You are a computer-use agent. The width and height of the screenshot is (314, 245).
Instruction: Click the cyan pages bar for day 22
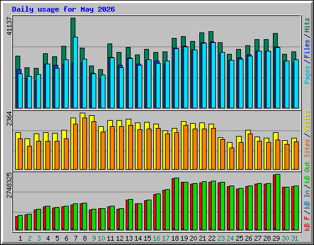coord(213,75)
